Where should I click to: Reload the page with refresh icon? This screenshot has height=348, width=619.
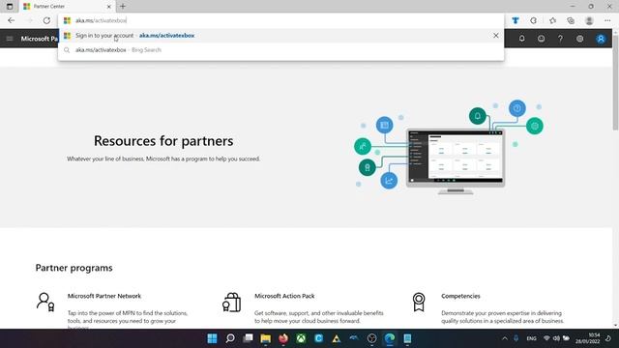pos(46,20)
